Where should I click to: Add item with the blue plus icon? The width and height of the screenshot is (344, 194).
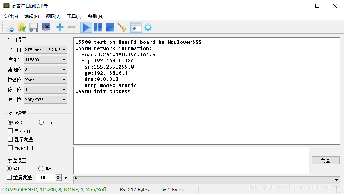point(60,27)
